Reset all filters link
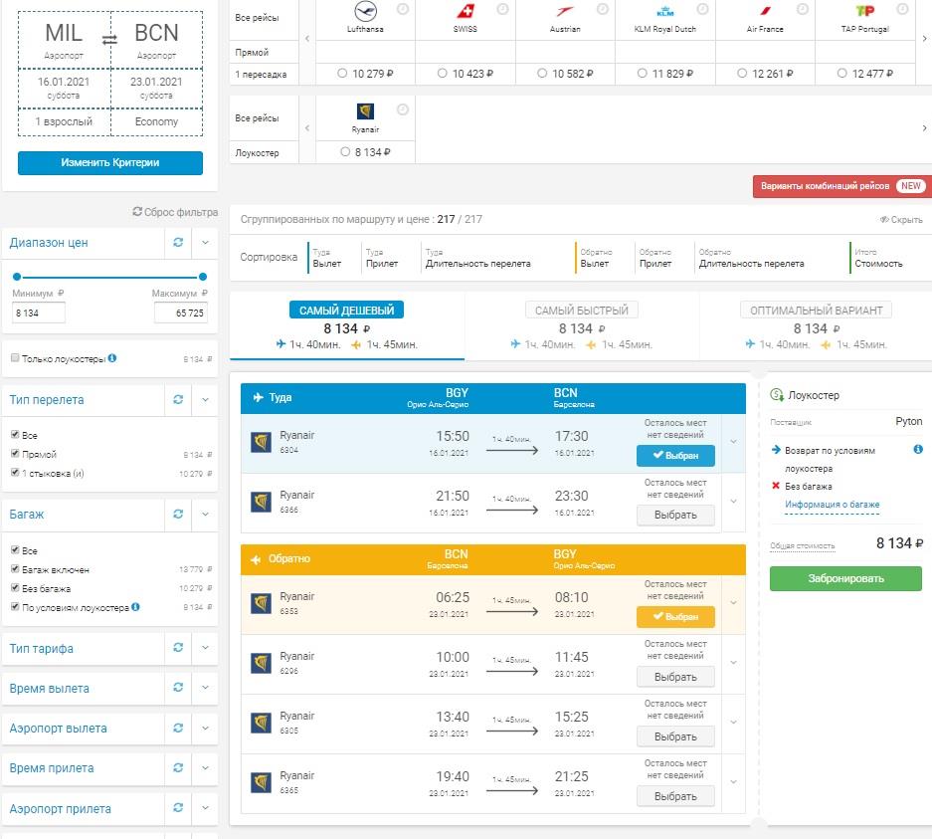This screenshot has height=839, width=932. (175, 212)
